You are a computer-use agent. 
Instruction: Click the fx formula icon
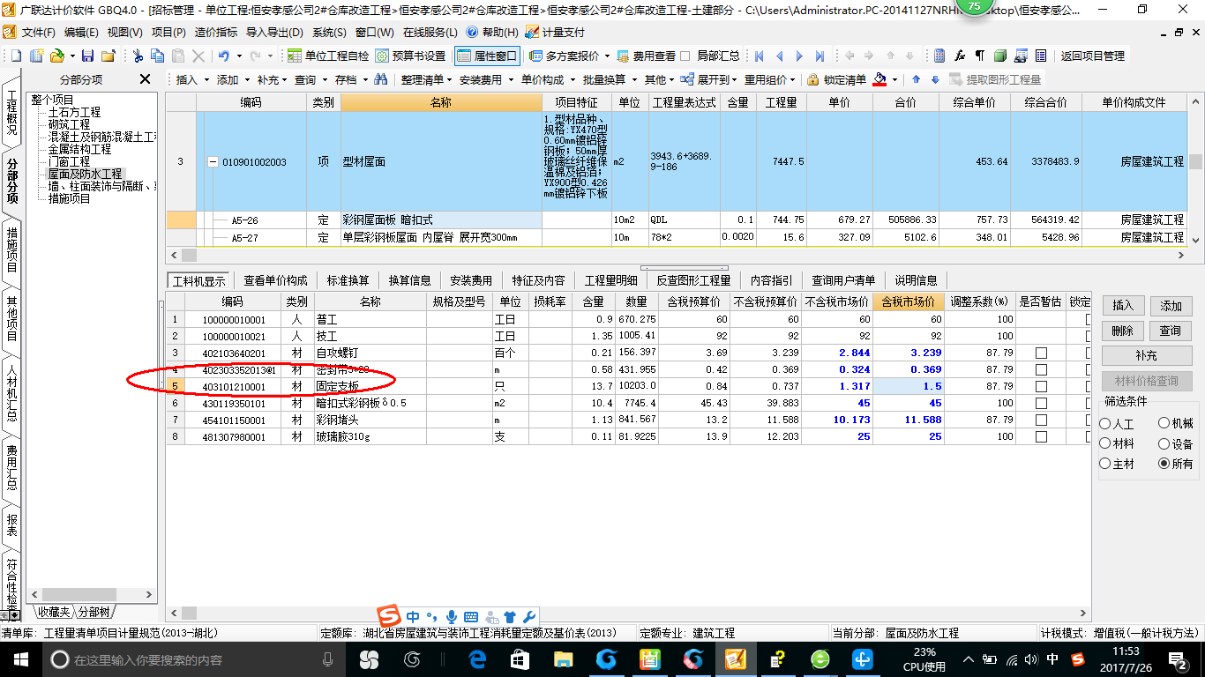960,56
